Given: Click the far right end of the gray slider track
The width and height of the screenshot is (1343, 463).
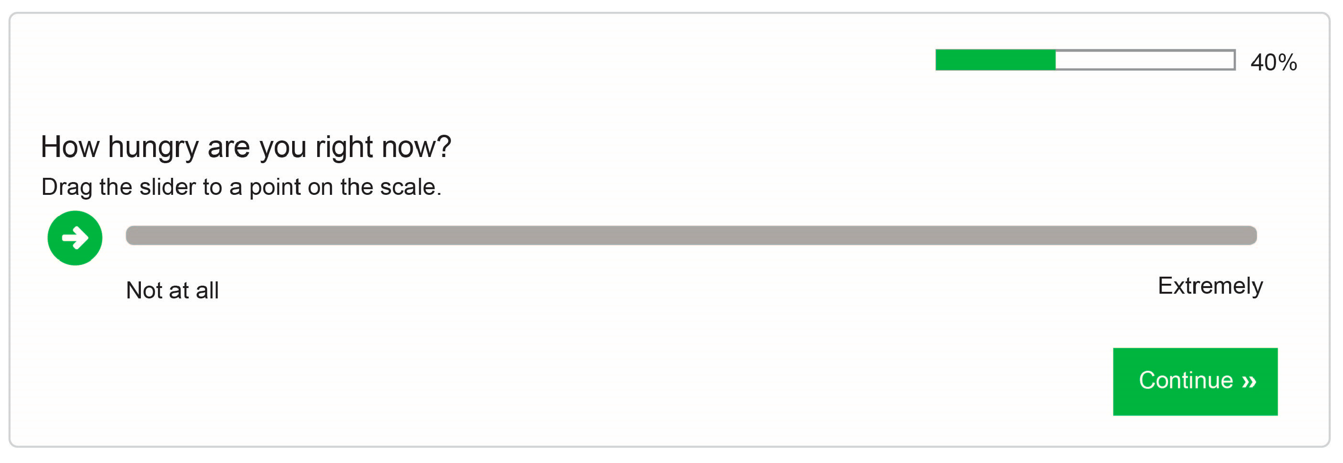Looking at the screenshot, I should pos(1251,235).
